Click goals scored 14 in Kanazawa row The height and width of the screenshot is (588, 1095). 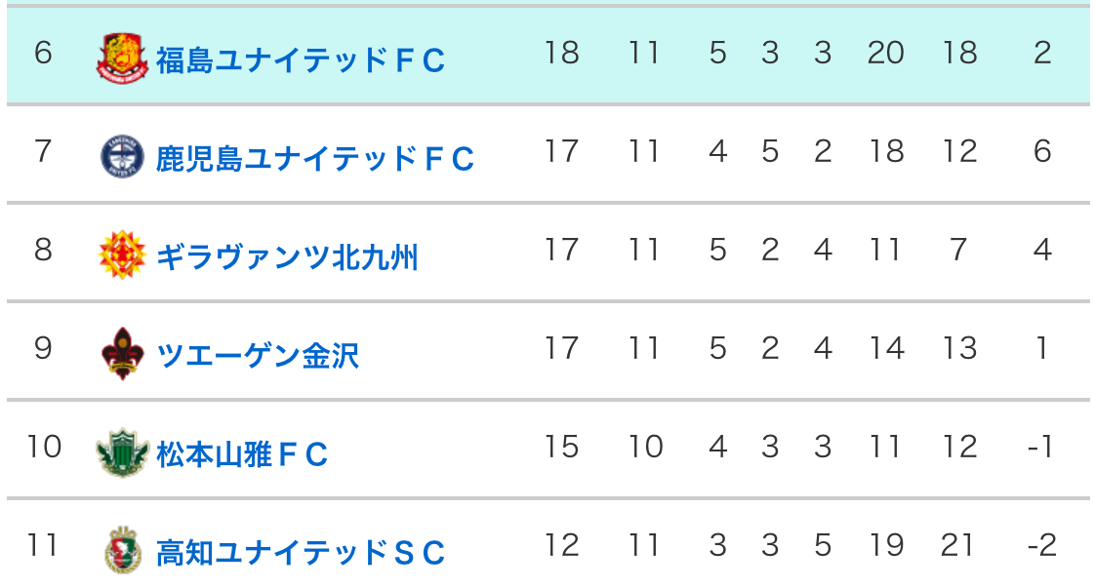pyautogui.click(x=886, y=348)
